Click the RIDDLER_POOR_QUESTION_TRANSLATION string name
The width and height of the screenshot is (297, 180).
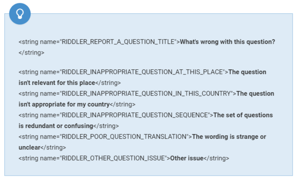tap(124, 137)
